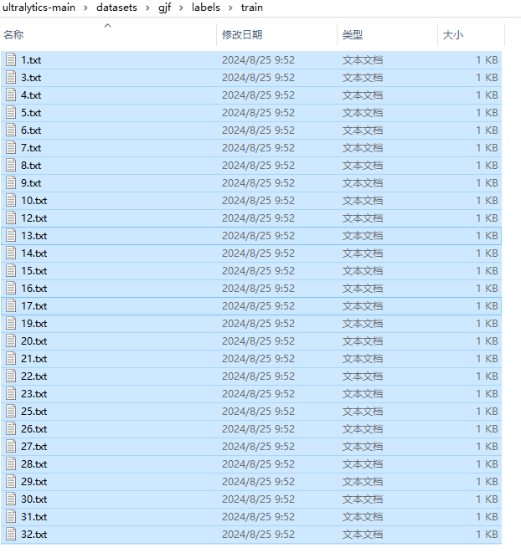Click the document icon of 19.txt
The width and height of the screenshot is (521, 558).
[11, 324]
